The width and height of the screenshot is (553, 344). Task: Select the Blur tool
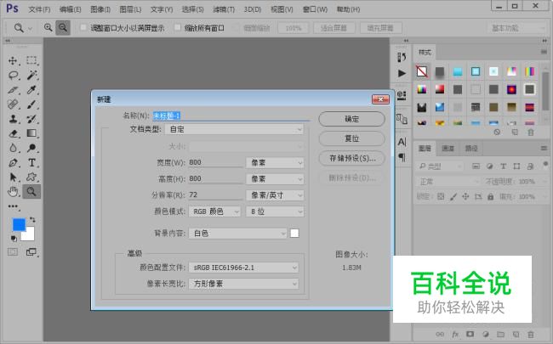click(x=13, y=148)
